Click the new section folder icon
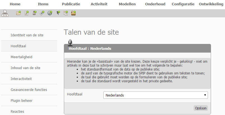Viewport: 225px width, 115px height. tap(18, 13)
